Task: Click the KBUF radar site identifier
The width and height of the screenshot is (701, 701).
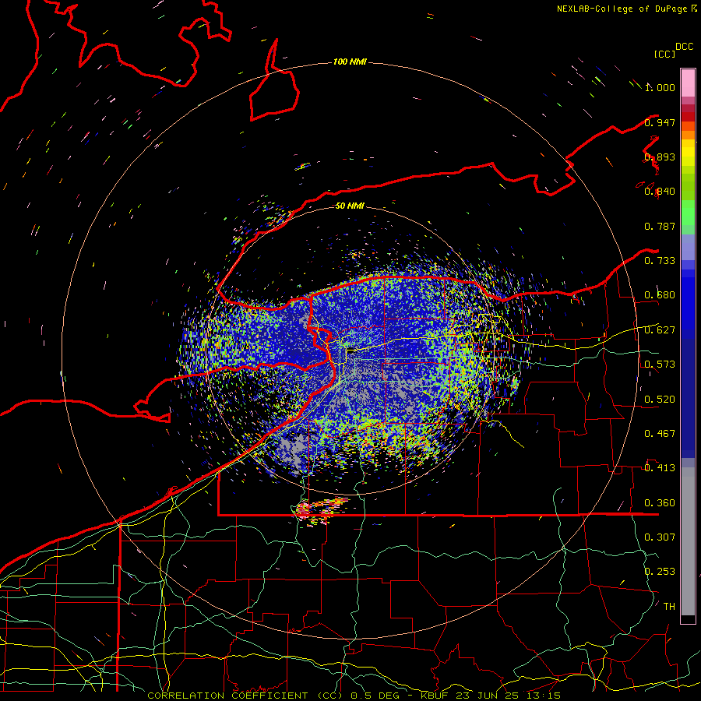Action: [436, 696]
